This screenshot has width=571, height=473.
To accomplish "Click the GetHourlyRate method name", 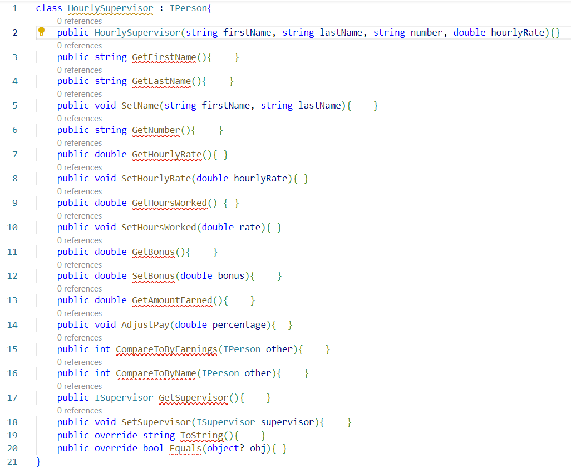I will click(x=167, y=154).
